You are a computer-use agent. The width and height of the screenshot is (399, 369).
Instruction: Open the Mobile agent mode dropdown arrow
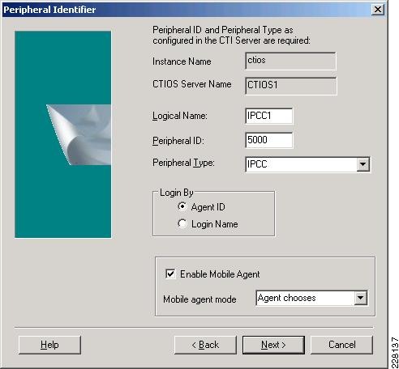[x=360, y=298]
